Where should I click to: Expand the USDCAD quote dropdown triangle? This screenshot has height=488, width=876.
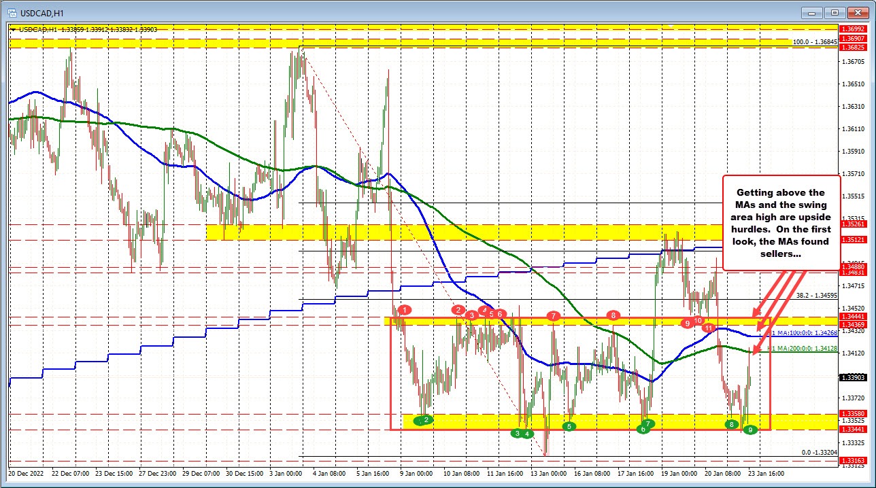[x=14, y=30]
